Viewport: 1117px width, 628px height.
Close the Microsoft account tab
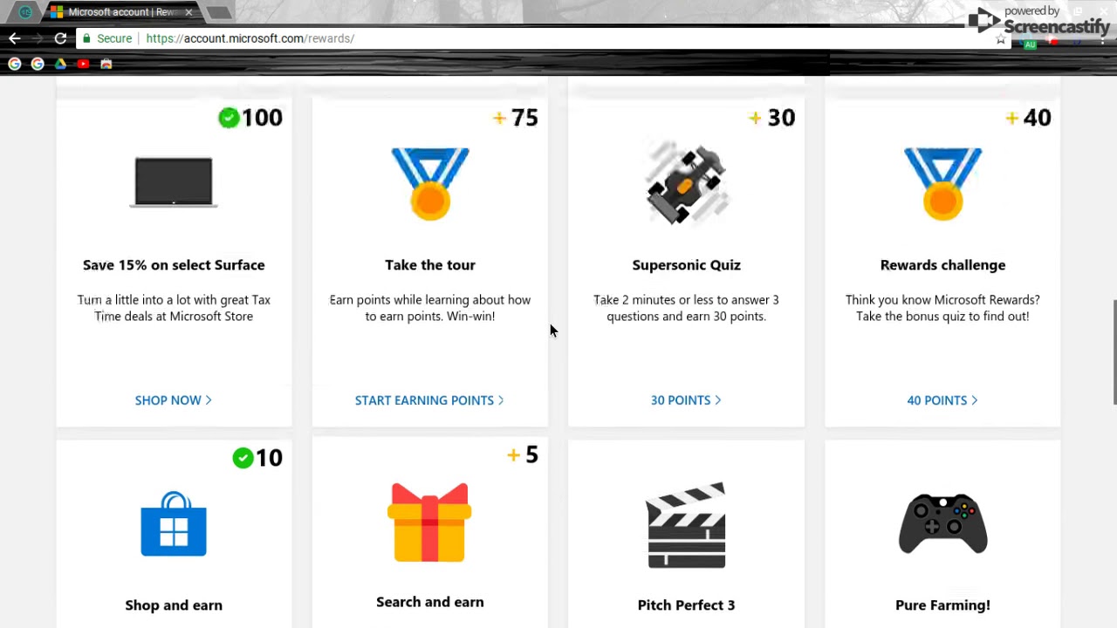(x=188, y=12)
